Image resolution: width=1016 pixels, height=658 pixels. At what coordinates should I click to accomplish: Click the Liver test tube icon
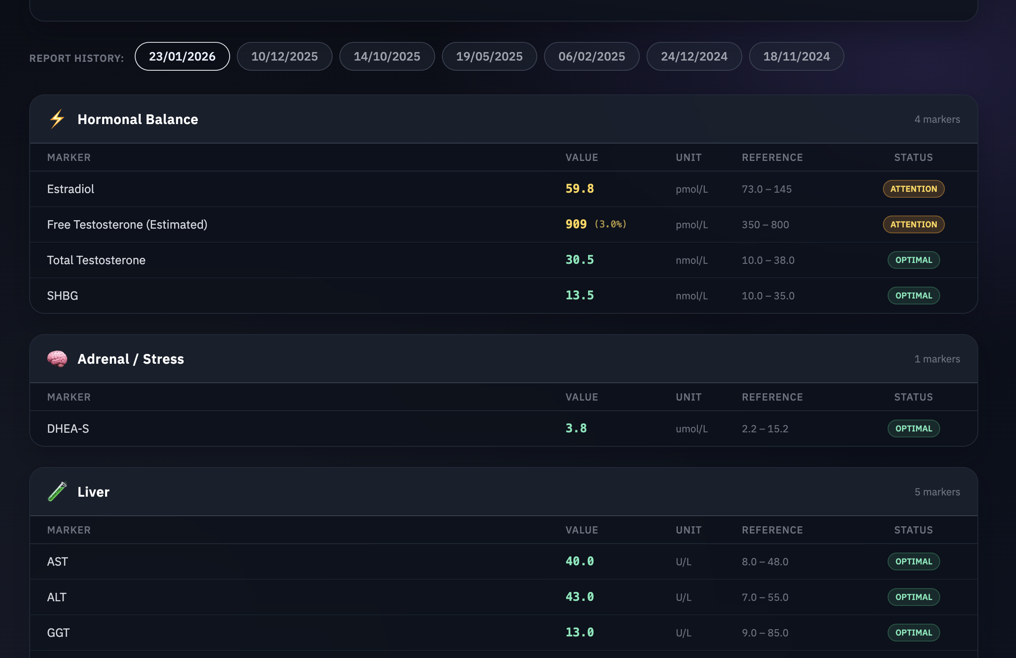pyautogui.click(x=57, y=492)
